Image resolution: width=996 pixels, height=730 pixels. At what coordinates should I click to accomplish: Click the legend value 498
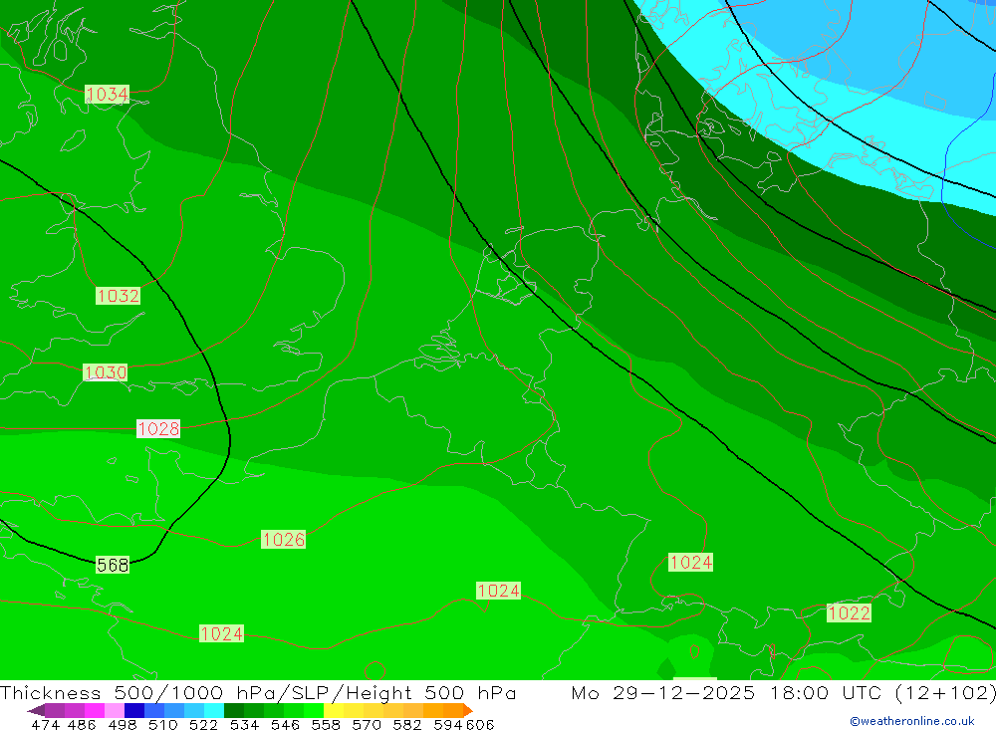[x=122, y=724]
